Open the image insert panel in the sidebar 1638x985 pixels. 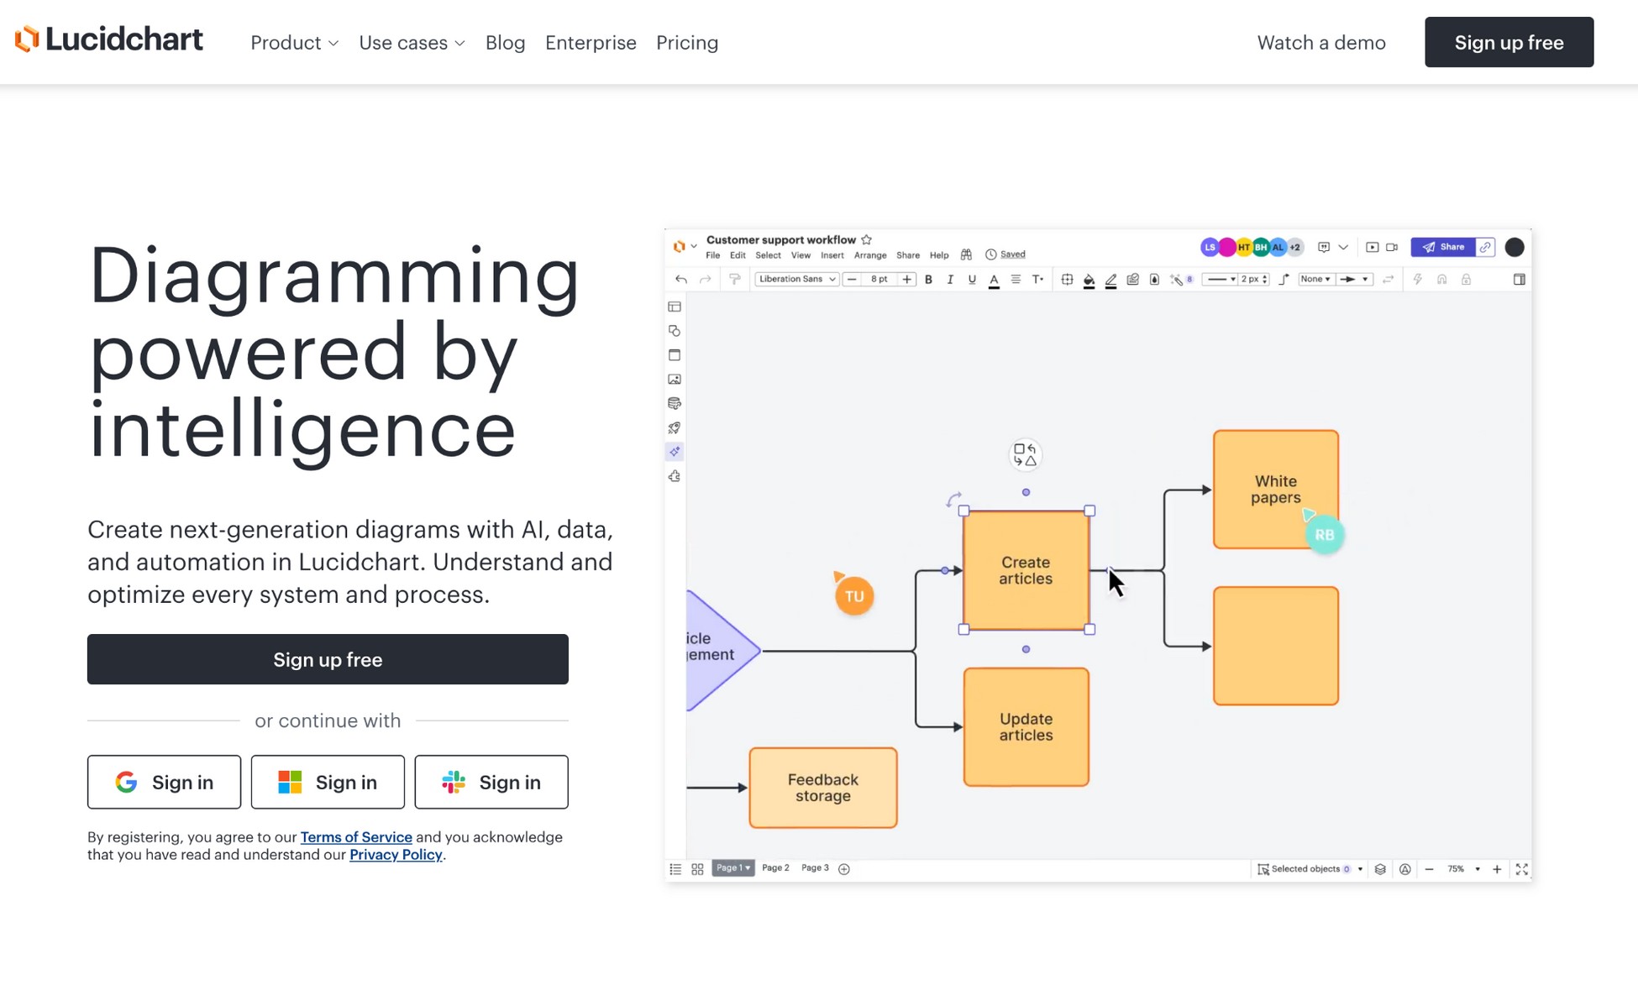[x=674, y=379]
